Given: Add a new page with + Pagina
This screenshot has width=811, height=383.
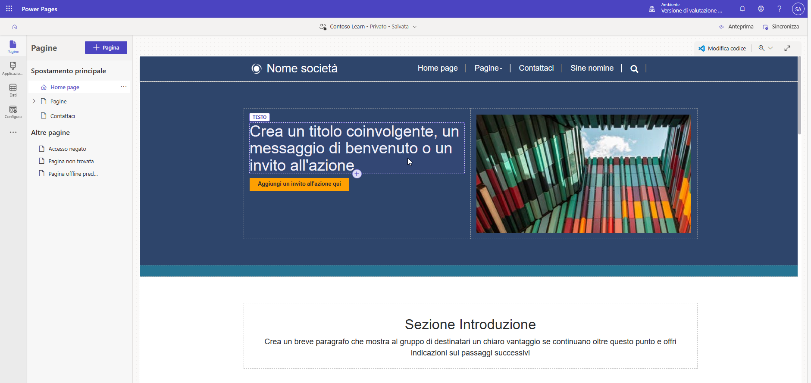Looking at the screenshot, I should pos(106,47).
